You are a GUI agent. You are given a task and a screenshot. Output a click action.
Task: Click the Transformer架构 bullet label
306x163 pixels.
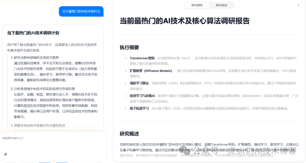[142, 58]
